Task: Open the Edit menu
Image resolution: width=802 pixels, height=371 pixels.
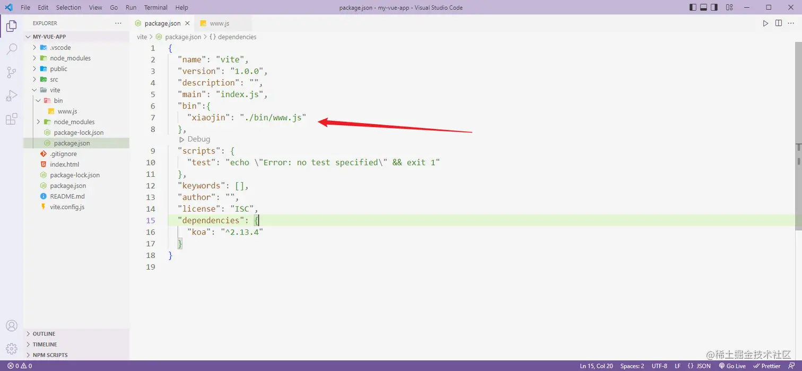Action: click(43, 7)
